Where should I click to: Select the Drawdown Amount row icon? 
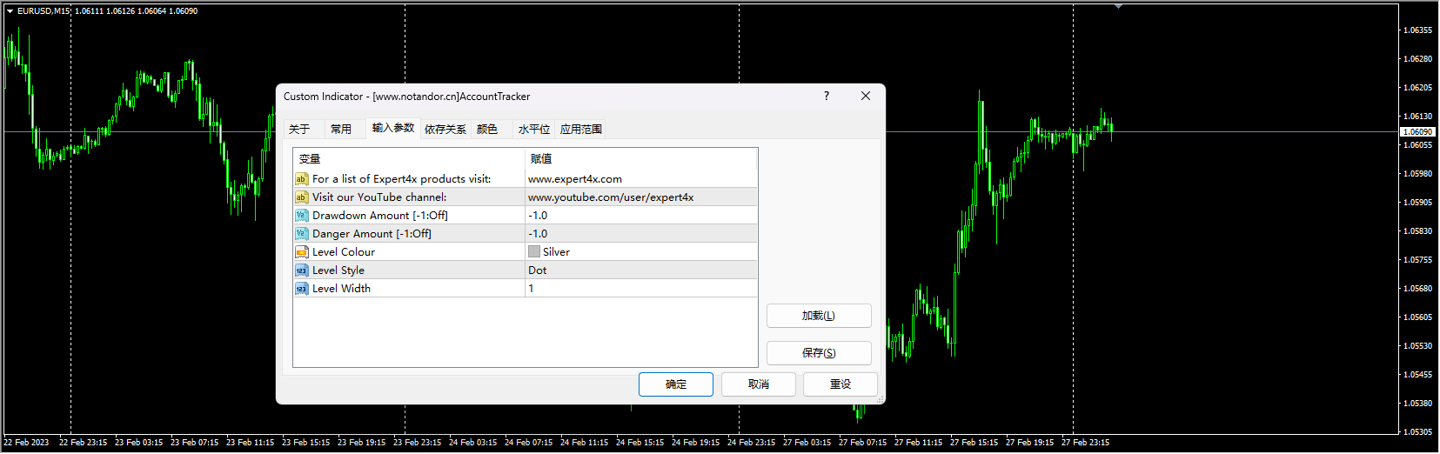[301, 216]
